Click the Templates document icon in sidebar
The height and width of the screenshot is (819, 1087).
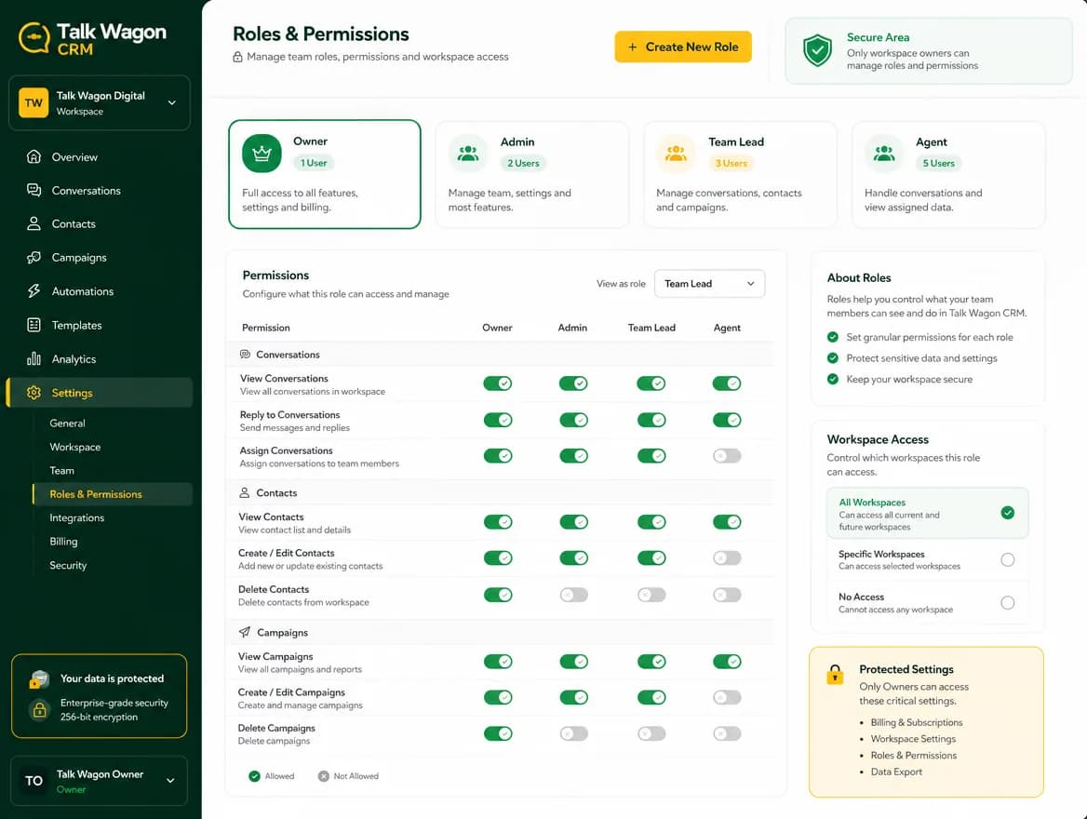(x=34, y=325)
